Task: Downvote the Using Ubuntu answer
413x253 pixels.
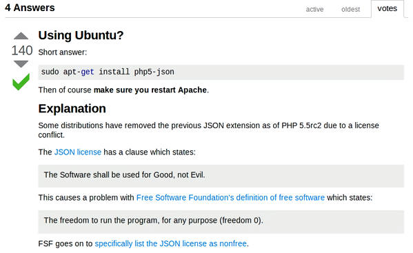Action: tap(21, 64)
